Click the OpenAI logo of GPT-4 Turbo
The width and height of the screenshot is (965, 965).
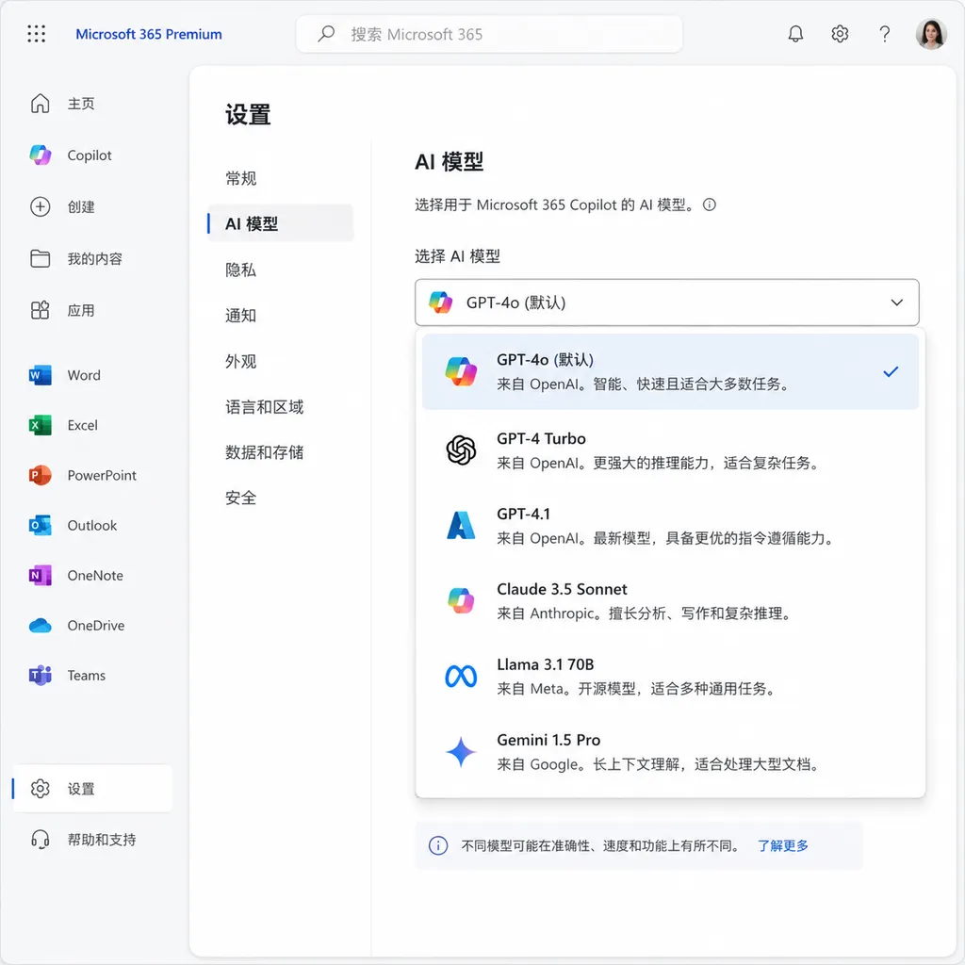[x=461, y=450]
